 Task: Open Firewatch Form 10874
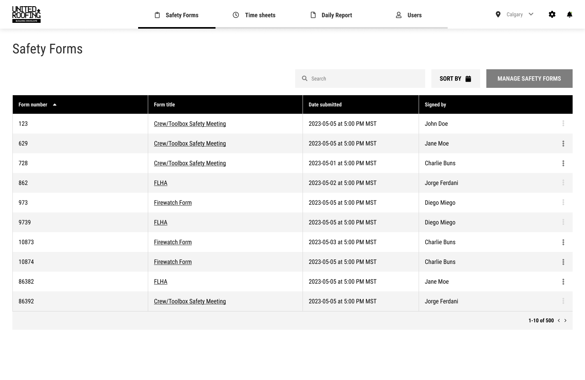(173, 262)
